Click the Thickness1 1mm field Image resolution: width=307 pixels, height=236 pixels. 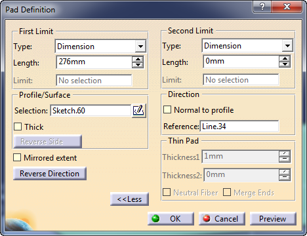(x=240, y=157)
